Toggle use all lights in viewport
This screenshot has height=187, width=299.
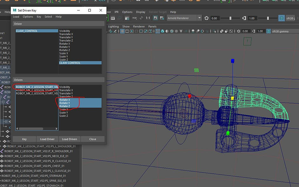(181, 31)
